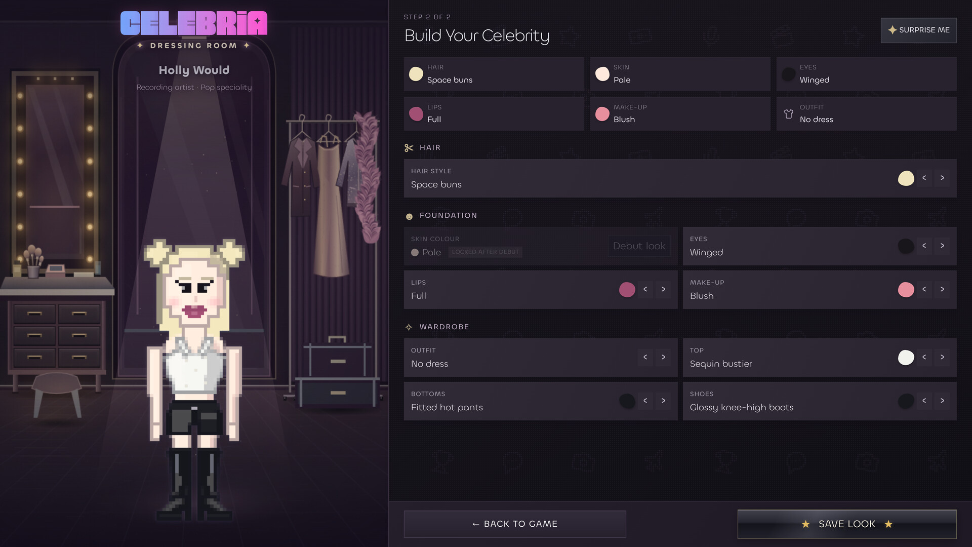Image resolution: width=972 pixels, height=547 pixels.
Task: Switch to next hair style
Action: click(x=942, y=178)
